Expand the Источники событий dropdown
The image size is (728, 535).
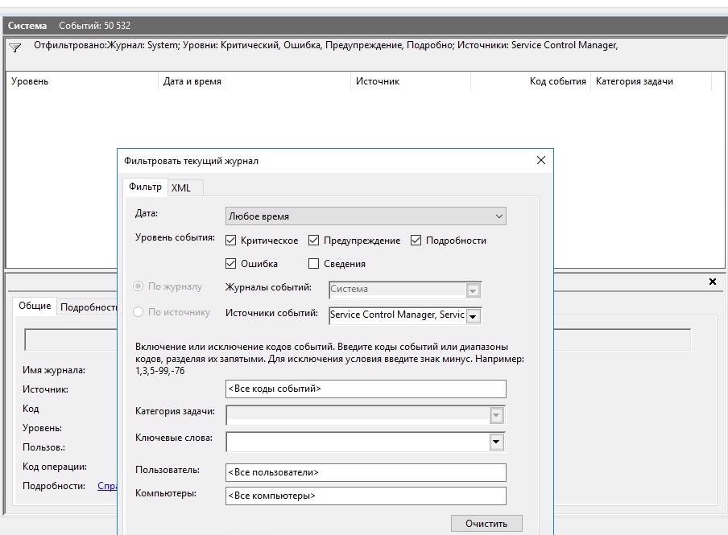click(473, 315)
